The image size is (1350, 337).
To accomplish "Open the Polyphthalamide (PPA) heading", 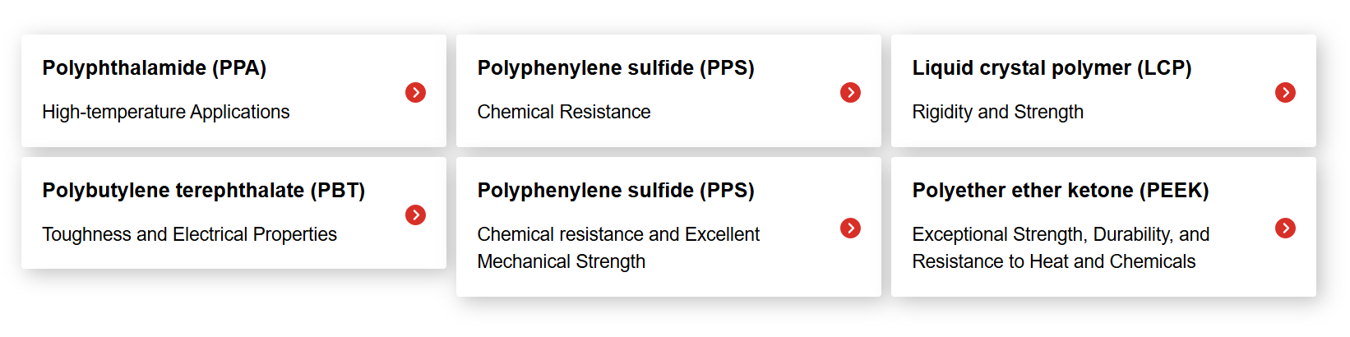I will pyautogui.click(x=155, y=68).
